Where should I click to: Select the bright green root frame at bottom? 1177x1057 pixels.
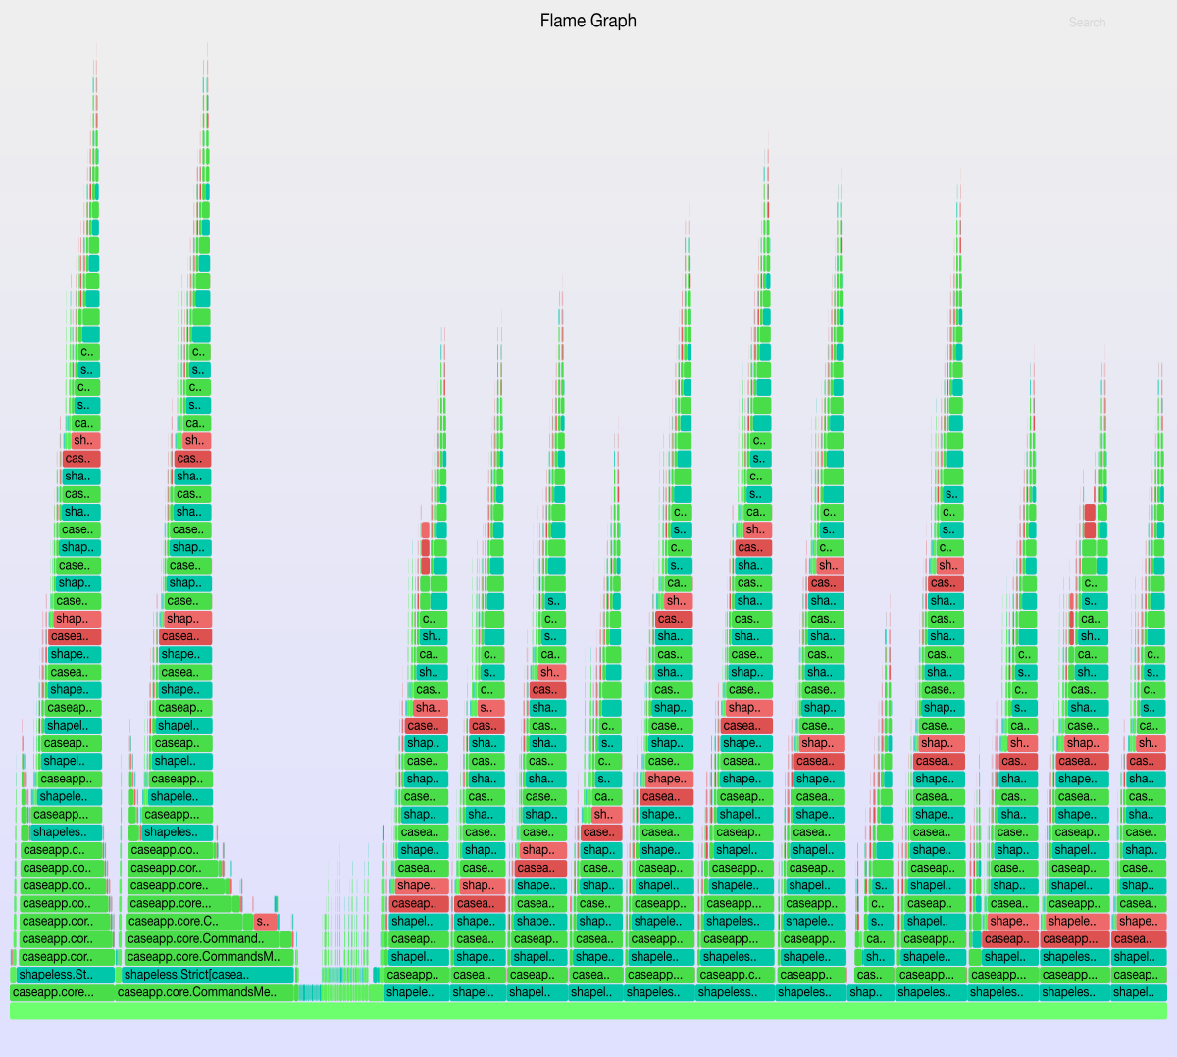(x=588, y=1011)
